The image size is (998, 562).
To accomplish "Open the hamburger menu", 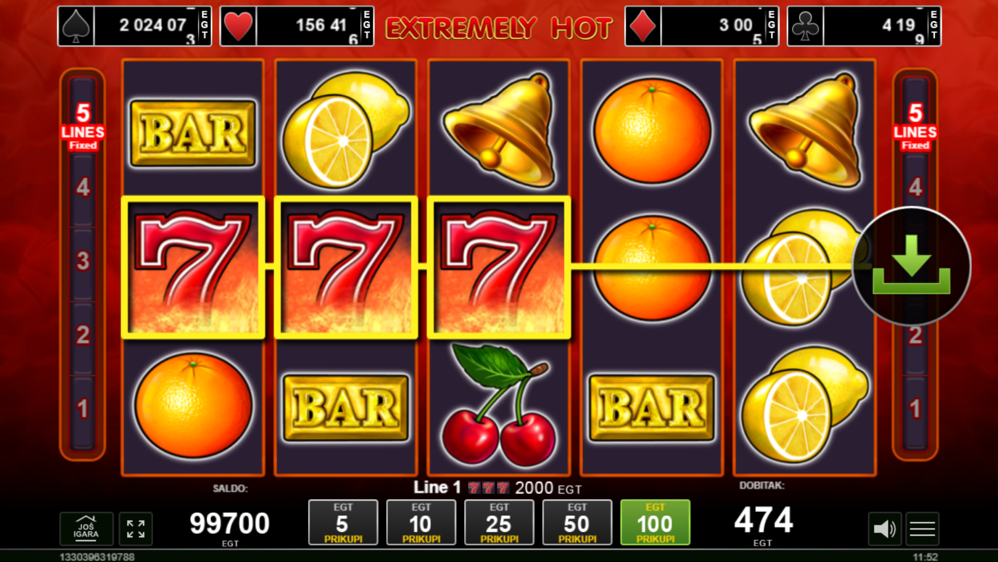I will pyautogui.click(x=922, y=528).
